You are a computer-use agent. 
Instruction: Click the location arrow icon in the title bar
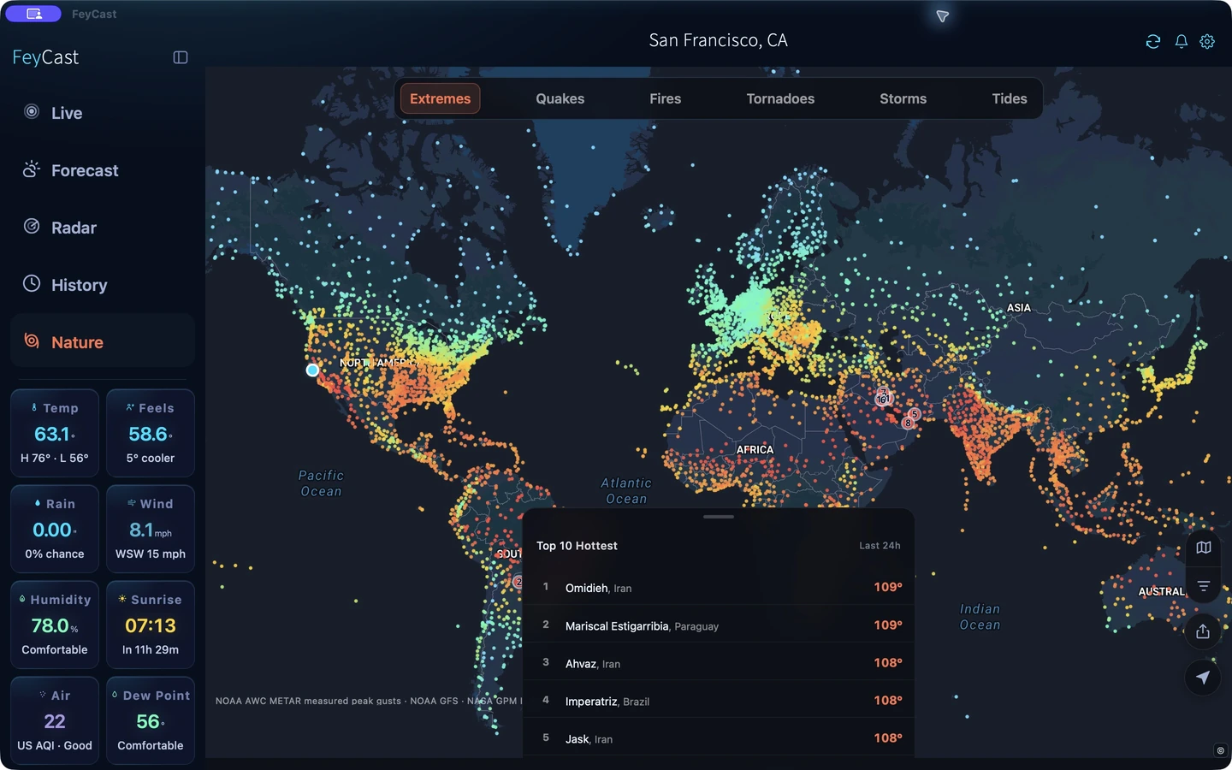pyautogui.click(x=942, y=16)
